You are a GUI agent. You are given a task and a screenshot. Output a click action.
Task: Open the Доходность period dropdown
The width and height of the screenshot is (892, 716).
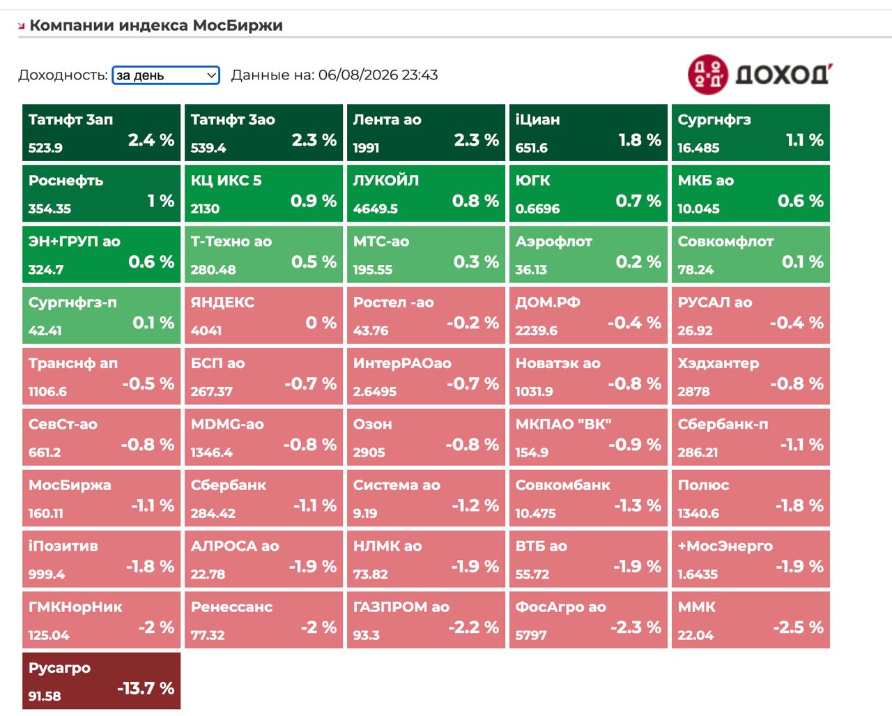coord(166,75)
